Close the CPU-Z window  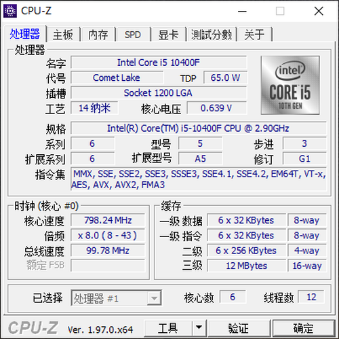click(319, 11)
